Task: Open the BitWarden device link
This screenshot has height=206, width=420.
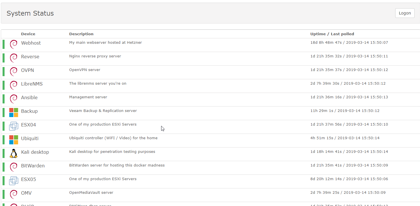Action: [33, 166]
